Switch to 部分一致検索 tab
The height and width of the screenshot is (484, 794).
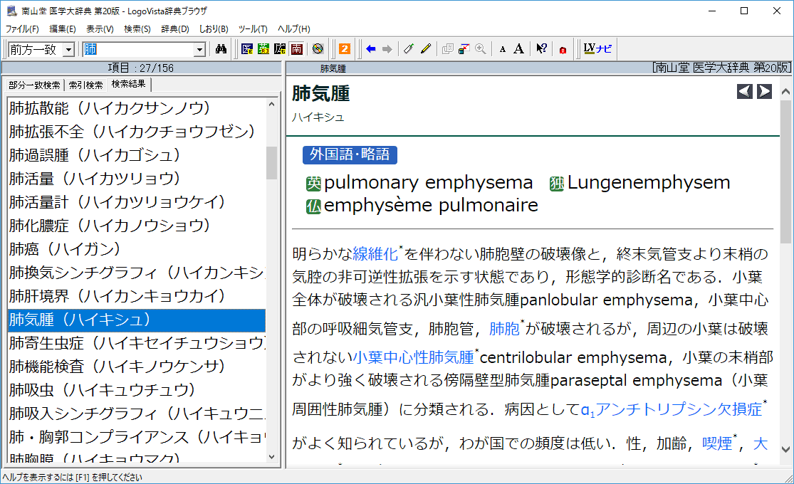34,85
